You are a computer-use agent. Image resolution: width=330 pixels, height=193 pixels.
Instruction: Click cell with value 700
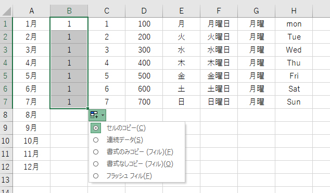tap(144, 102)
